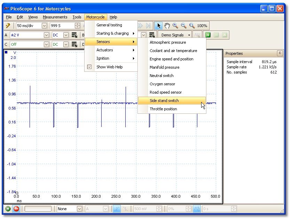Select Atmospheric pressure sensor entry
The width and height of the screenshot is (292, 223).
pyautogui.click(x=172, y=43)
